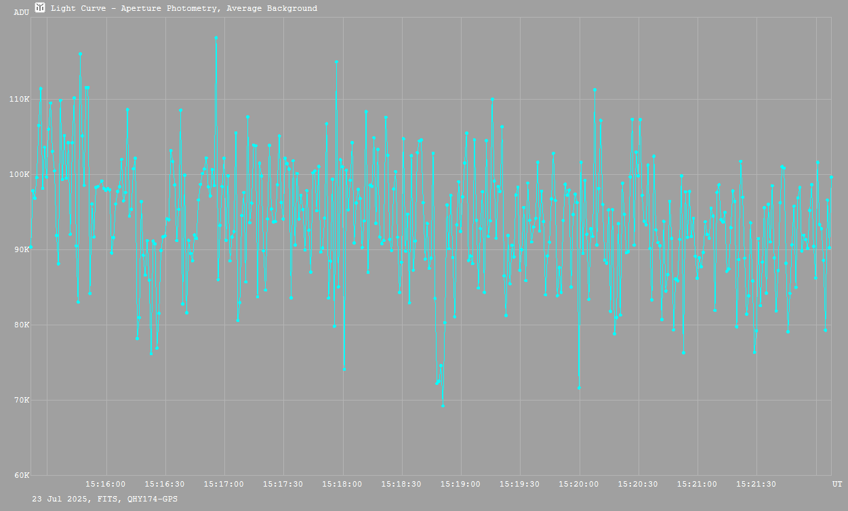Image resolution: width=848 pixels, height=511 pixels.
Task: Select the 15:16:00 time tick label
Action: click(105, 484)
